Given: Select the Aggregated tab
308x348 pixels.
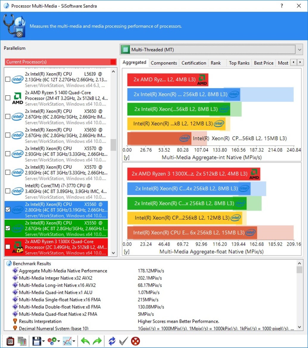Looking at the screenshot, I should pyautogui.click(x=134, y=62).
